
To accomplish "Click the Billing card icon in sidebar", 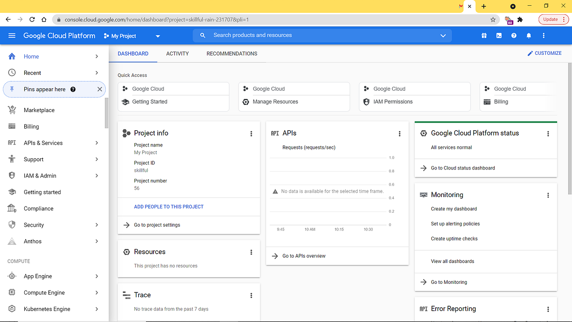I will pos(12,126).
